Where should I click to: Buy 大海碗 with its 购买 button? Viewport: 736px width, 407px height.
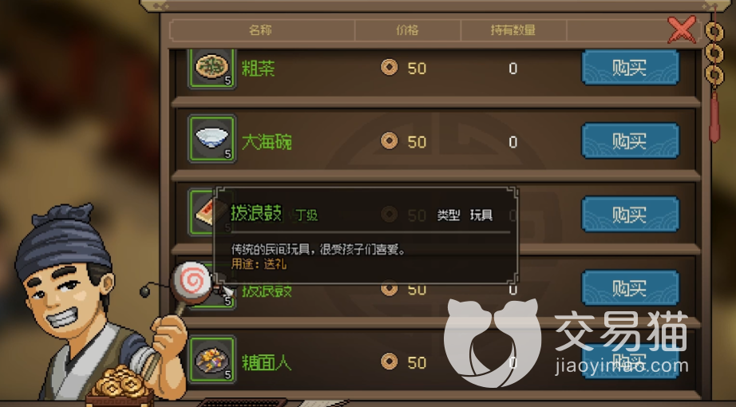tap(630, 140)
